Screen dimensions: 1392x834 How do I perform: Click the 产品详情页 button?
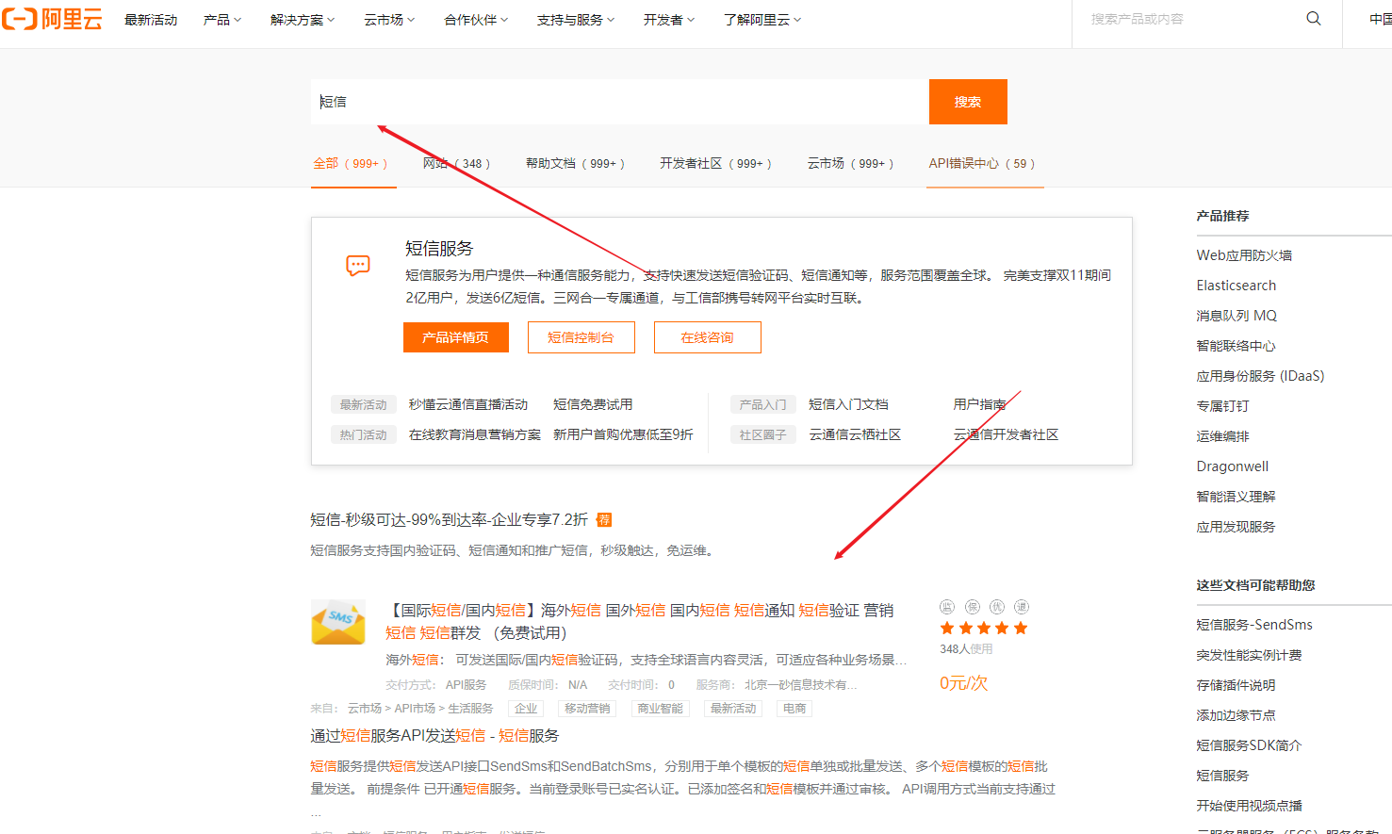[456, 337]
